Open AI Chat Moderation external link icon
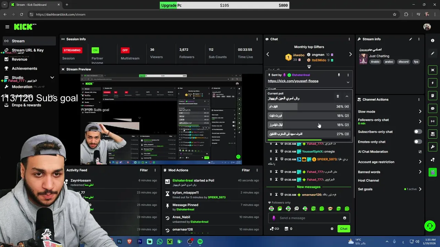This screenshot has width=440, height=247. click(x=420, y=152)
